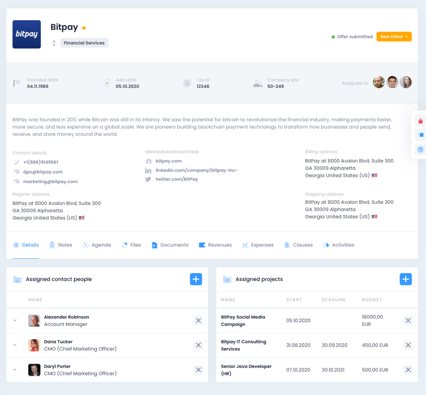Viewport: 426px width, 395px height.
Task: Expand Alexander Robinson contact row
Action: (x=15, y=320)
